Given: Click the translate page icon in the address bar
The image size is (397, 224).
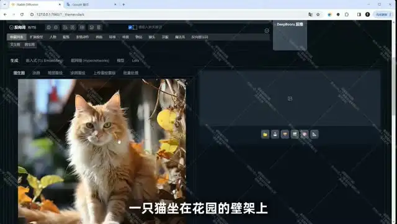Looking at the screenshot, I should (310, 15).
